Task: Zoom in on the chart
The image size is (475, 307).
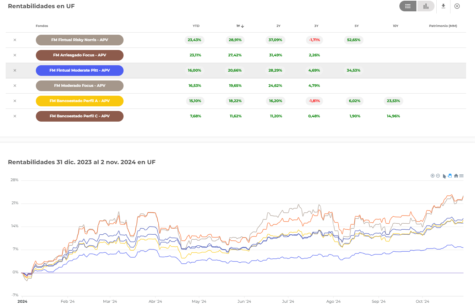Action: (432, 175)
